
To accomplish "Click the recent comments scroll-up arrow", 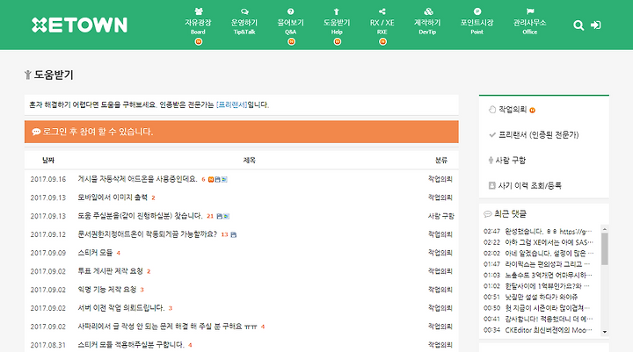I will click(604, 229).
